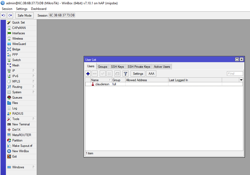
Task: Click the AAA button
Action: (151, 74)
